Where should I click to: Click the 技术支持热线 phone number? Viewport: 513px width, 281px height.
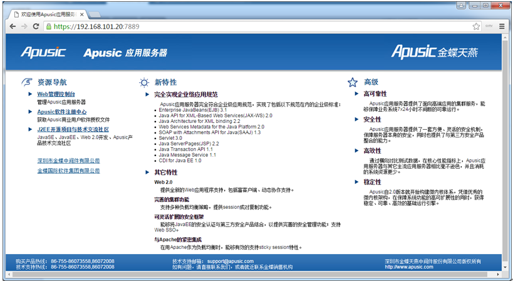(x=83, y=267)
